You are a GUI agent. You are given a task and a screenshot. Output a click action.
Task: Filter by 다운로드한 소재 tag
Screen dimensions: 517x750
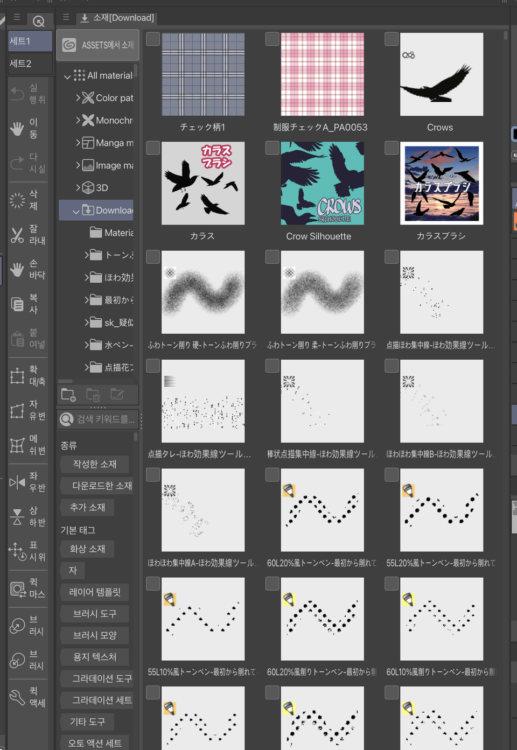click(x=97, y=486)
